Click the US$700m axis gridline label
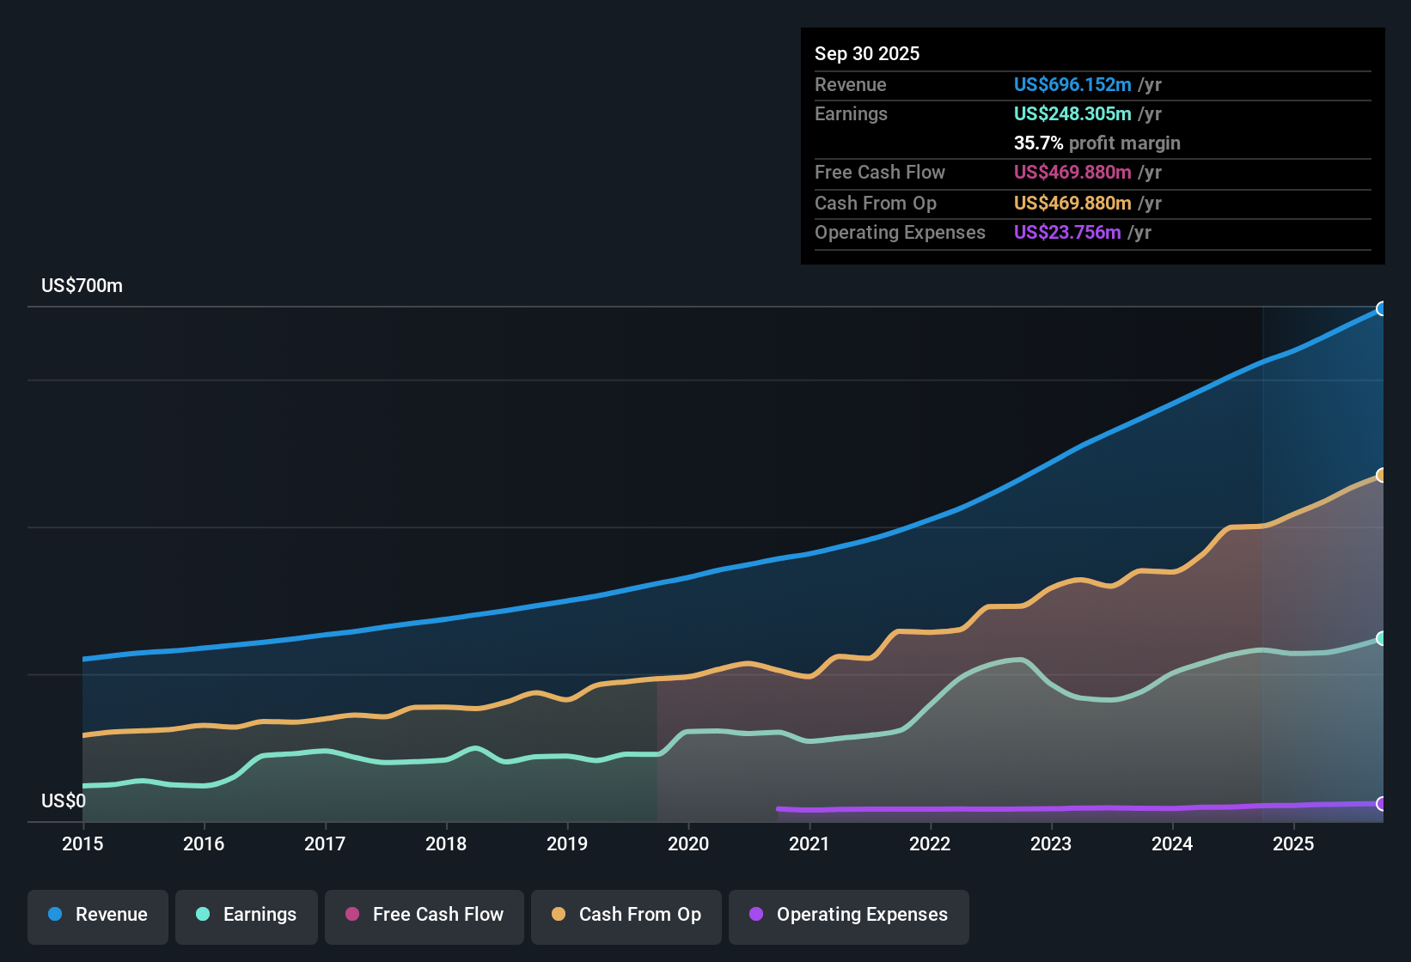 82,285
